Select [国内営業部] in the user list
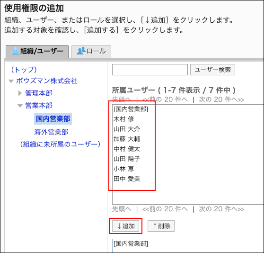The image size is (264, 253). pos(131,109)
